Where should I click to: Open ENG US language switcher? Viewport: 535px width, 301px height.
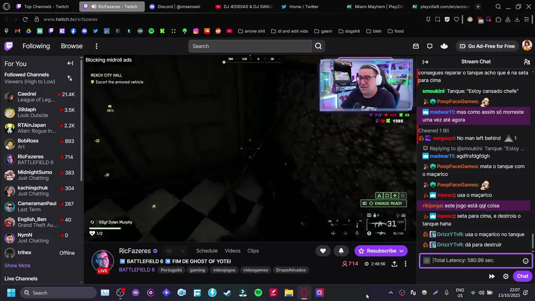click(x=460, y=293)
